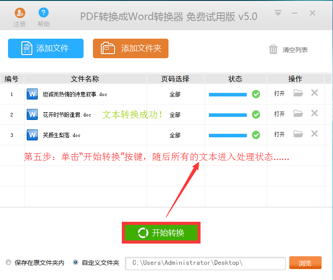Click the 浏览 browse button
Viewport: 333px width, 280px height.
tap(305, 263)
